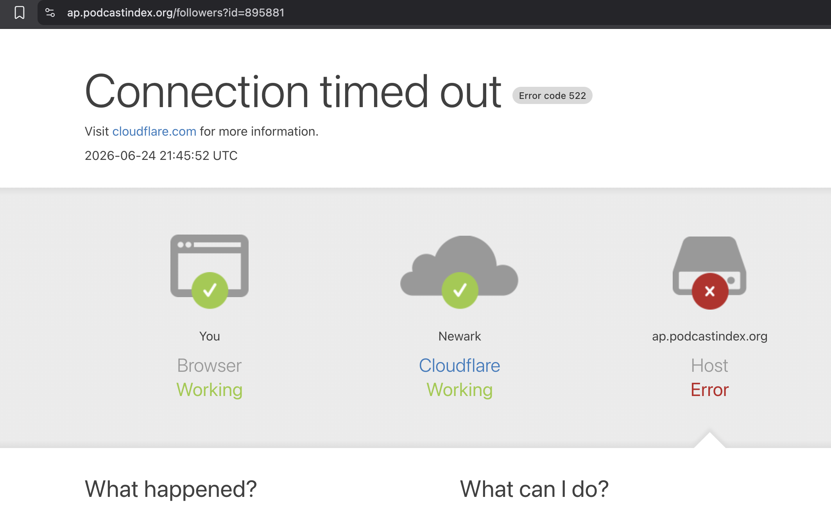Click the browser window status icon
Screen dimensions: 831x509
click(210, 266)
